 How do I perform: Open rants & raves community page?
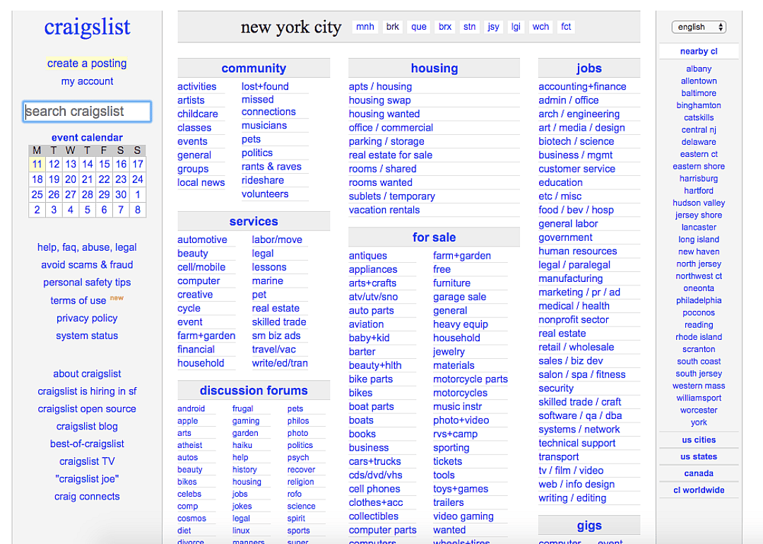click(x=271, y=167)
